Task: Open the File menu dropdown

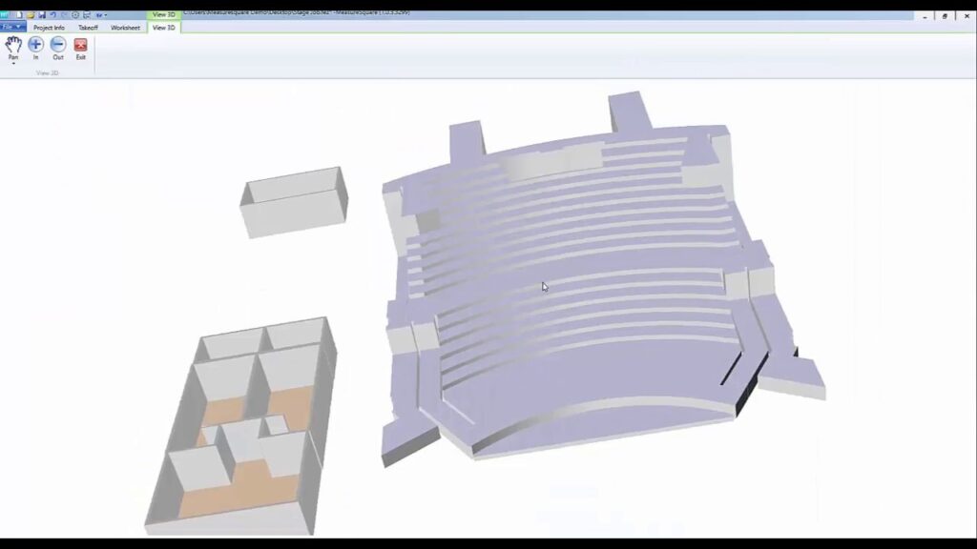Action: [x=12, y=28]
